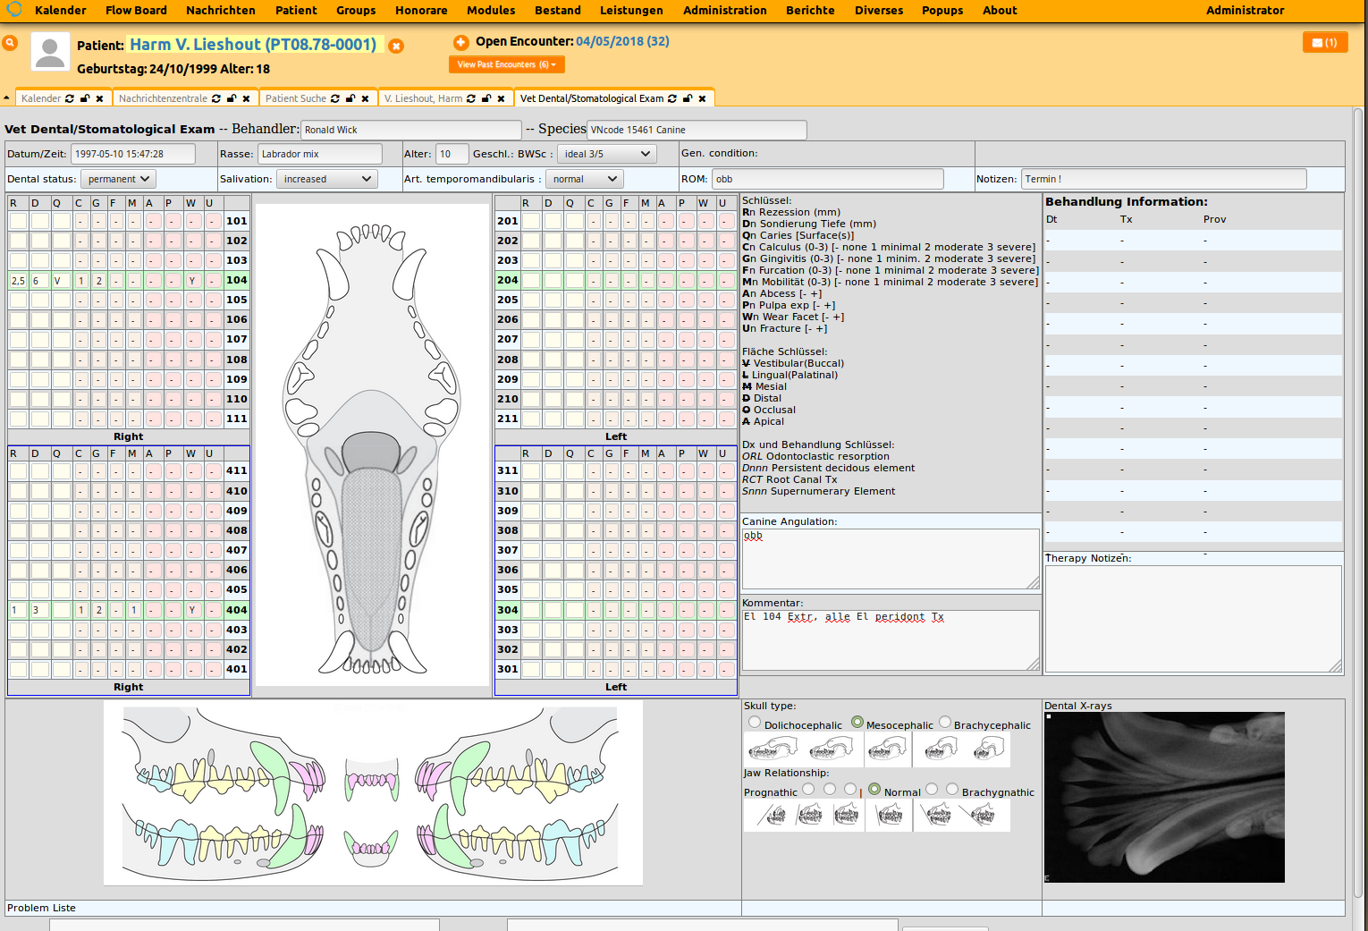Screen dimensions: 1368x931
Task: Open the Nachrichten menu
Action: click(x=221, y=11)
